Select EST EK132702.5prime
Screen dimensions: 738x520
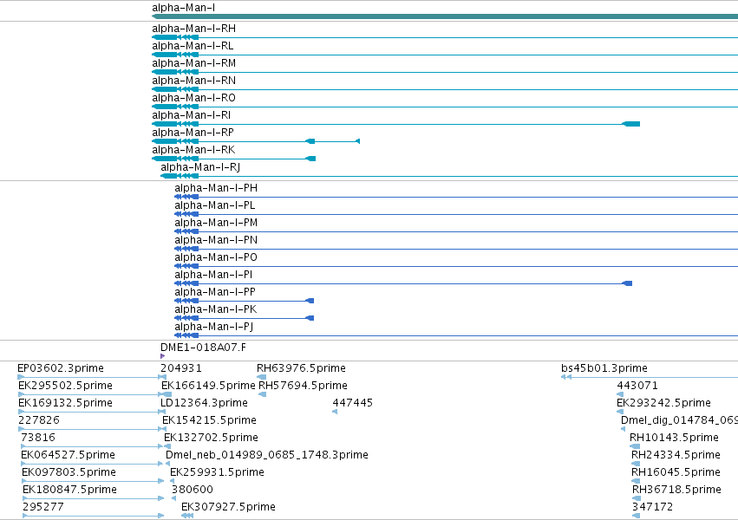[x=211, y=439]
